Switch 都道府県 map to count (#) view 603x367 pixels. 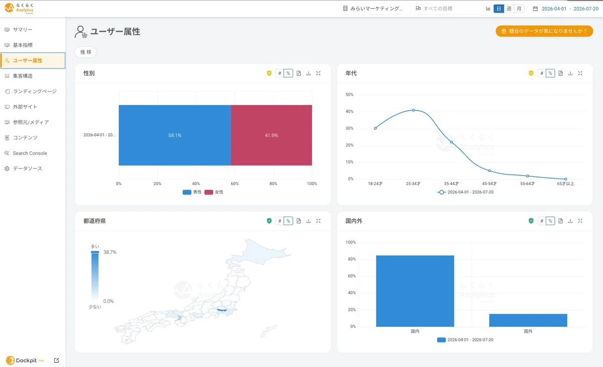coord(280,221)
